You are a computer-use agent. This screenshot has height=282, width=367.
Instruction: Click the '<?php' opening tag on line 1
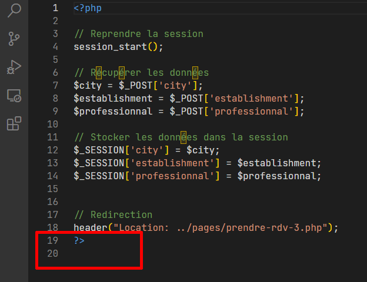(88, 8)
